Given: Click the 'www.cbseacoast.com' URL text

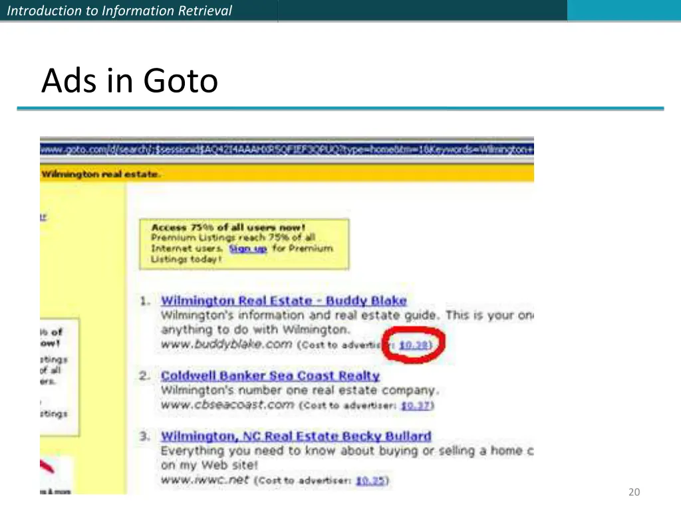Looking at the screenshot, I should [x=227, y=405].
